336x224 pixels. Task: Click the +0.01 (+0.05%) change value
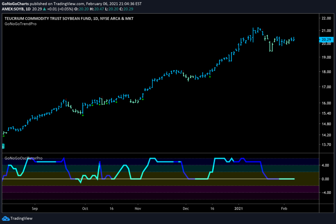(60, 9)
